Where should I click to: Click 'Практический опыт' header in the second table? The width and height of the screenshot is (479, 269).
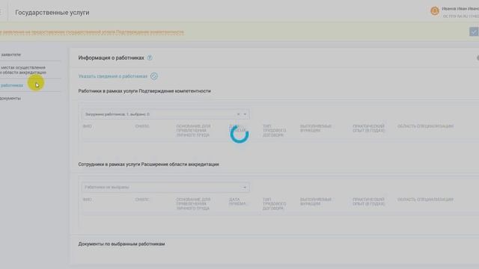click(x=368, y=202)
